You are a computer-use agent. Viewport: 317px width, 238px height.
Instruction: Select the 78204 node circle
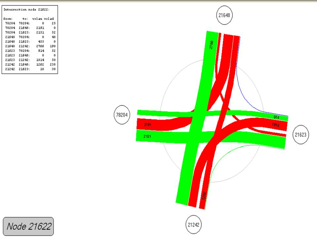click(122, 115)
